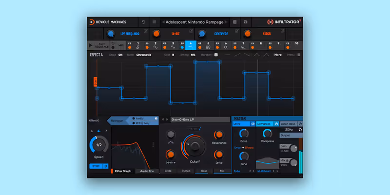
Task: Toggle the SYNC button
Action: coord(96,166)
